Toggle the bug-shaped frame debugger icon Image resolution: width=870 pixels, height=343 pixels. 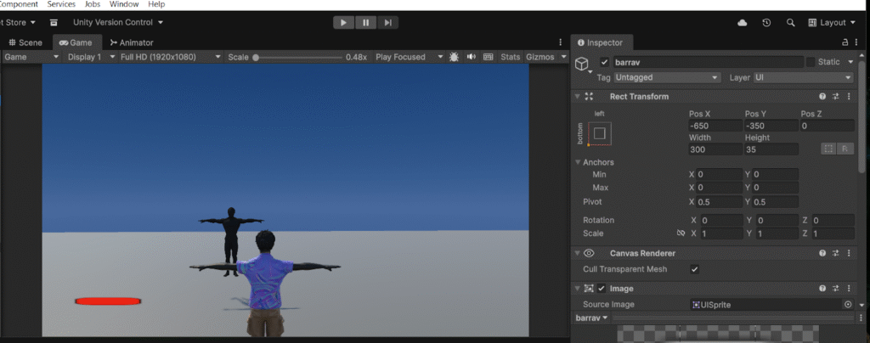pyautogui.click(x=454, y=57)
